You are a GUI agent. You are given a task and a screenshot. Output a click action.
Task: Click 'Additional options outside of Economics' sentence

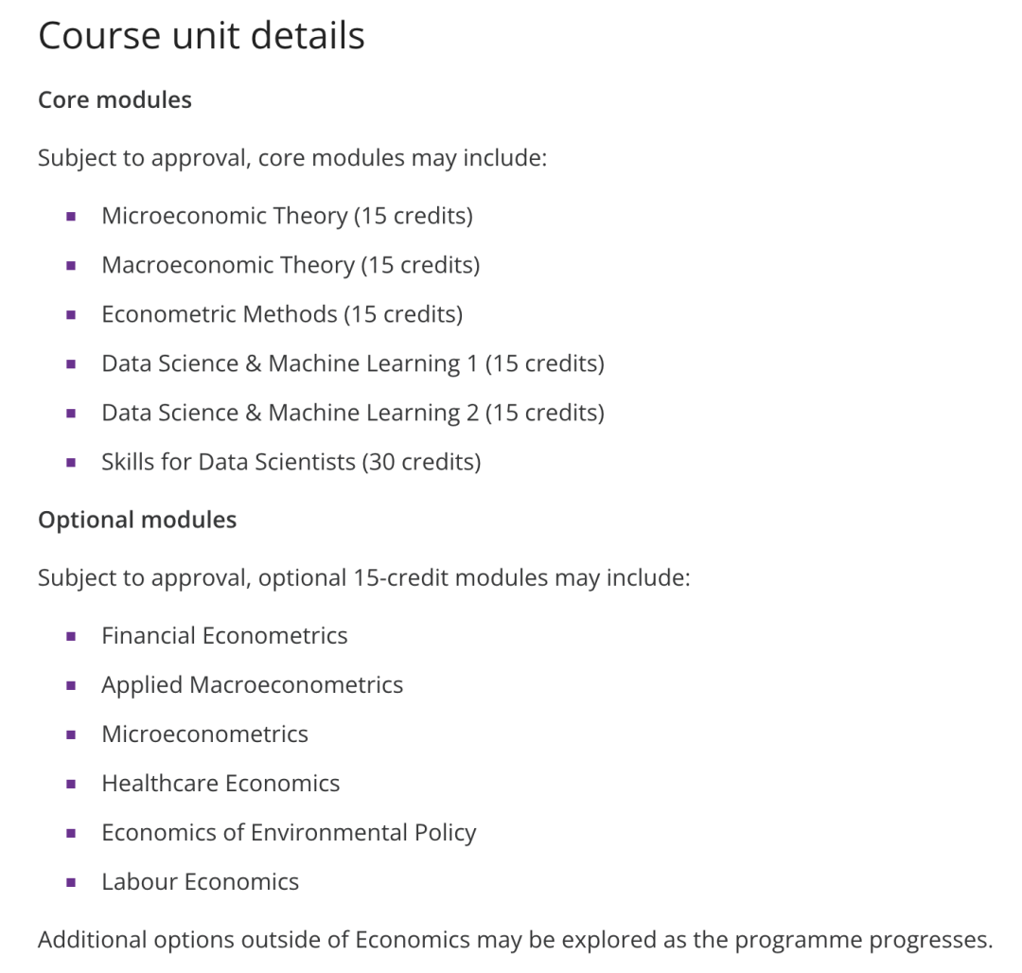516,940
